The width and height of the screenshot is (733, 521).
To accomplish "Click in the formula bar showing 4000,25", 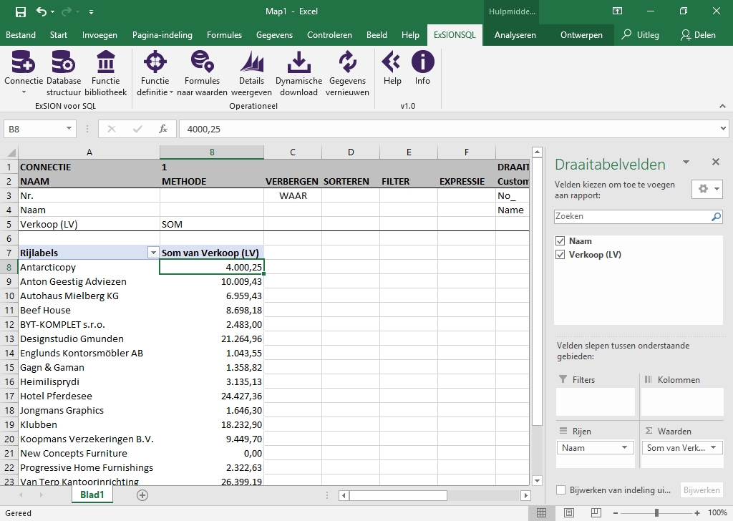I will (448, 129).
